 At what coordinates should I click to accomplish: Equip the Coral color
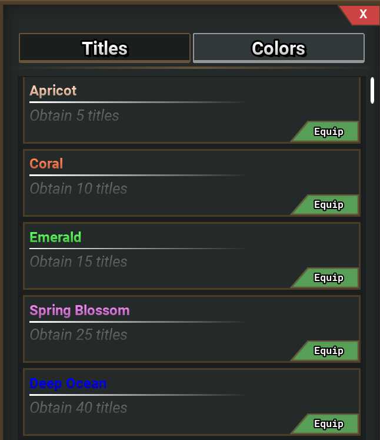(x=328, y=204)
